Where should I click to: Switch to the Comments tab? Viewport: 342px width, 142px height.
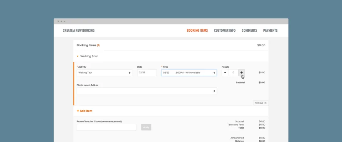(249, 31)
